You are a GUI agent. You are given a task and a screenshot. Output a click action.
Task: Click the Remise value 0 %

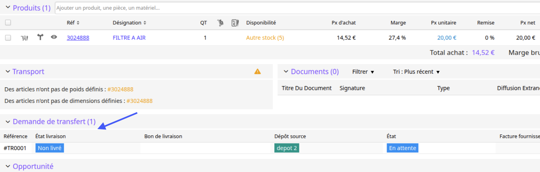pyautogui.click(x=489, y=38)
